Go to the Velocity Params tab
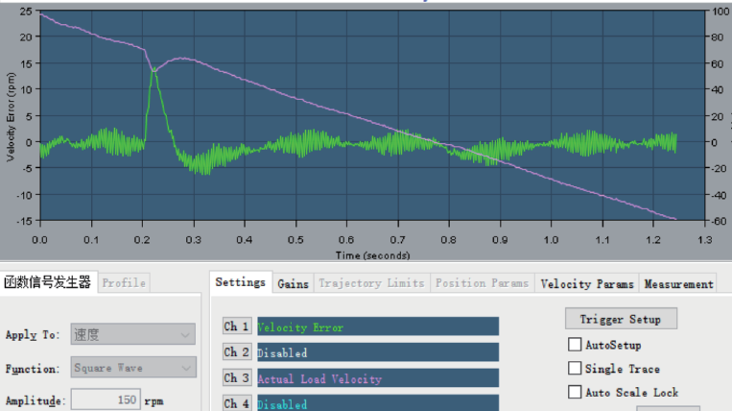This screenshot has height=411, width=732. (x=587, y=283)
